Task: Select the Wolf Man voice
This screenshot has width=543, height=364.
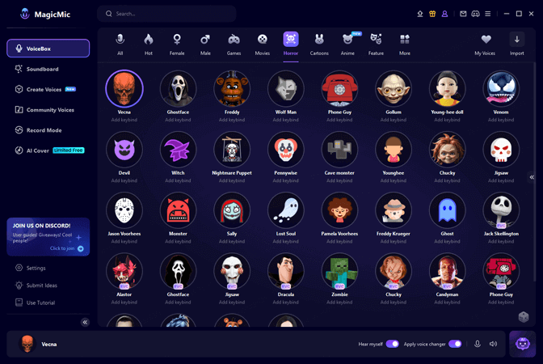Action: [x=286, y=89]
